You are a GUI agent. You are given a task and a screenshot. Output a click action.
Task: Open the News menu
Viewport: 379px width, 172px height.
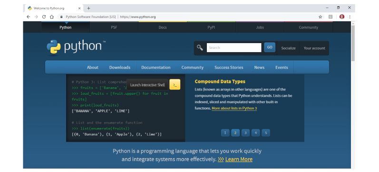pyautogui.click(x=259, y=67)
